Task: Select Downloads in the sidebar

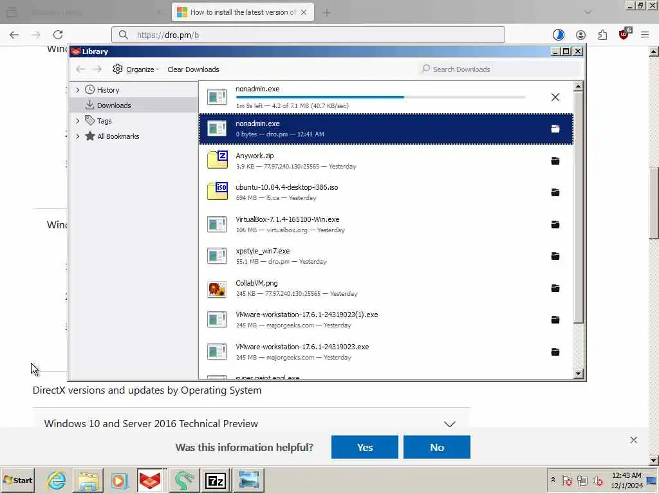Action: pos(134,105)
